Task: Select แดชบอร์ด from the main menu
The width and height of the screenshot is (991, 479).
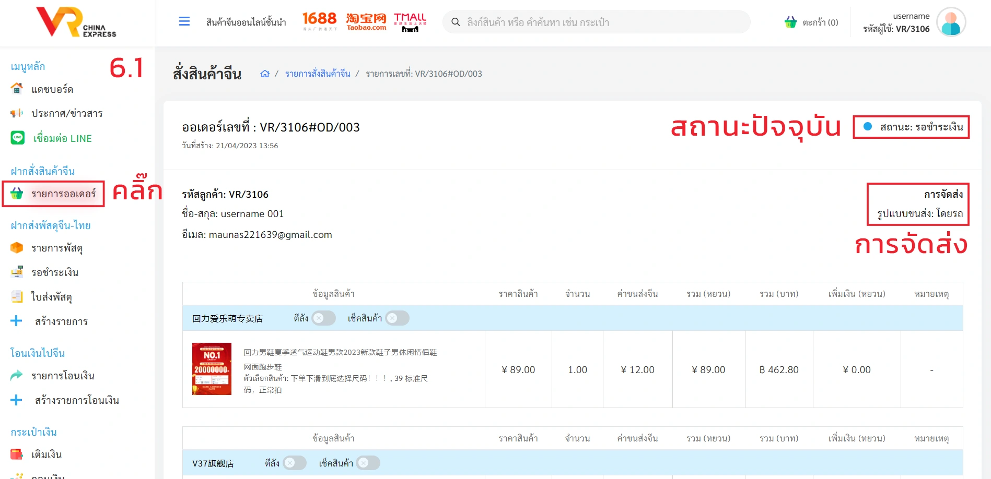Action: pyautogui.click(x=52, y=89)
